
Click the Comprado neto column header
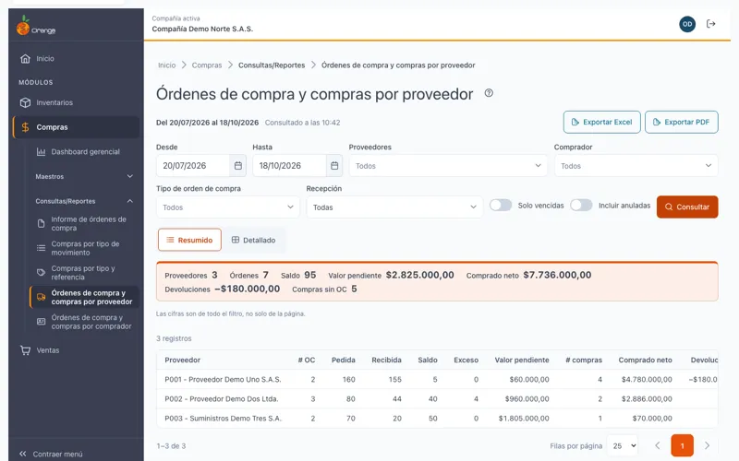tap(645, 360)
